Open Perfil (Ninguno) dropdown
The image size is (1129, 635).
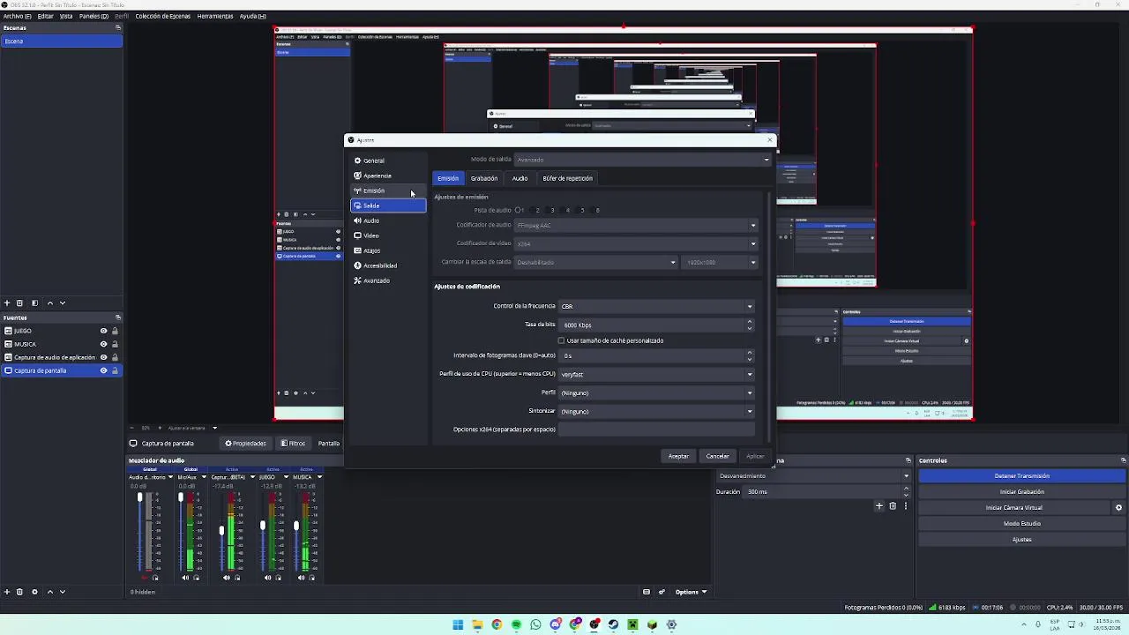point(657,392)
